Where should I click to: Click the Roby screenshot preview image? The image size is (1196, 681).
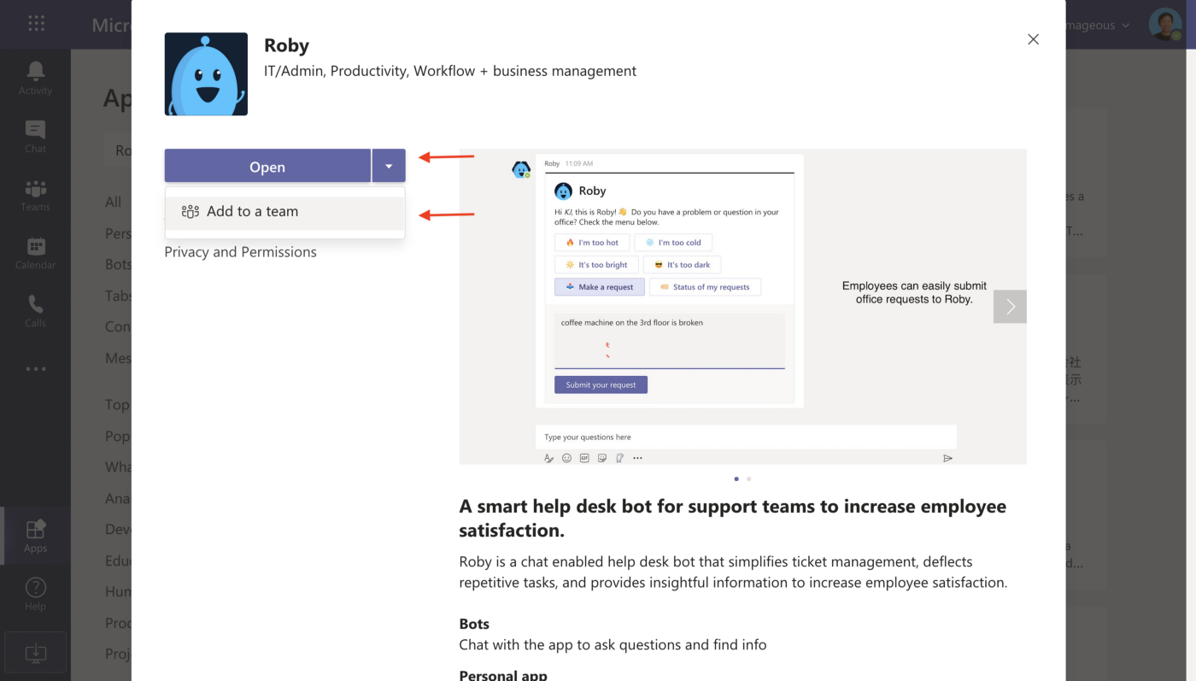(742, 307)
